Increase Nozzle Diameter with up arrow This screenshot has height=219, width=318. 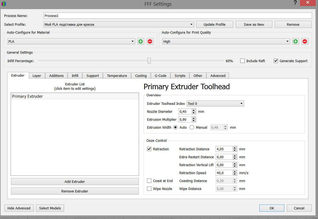click(x=194, y=110)
